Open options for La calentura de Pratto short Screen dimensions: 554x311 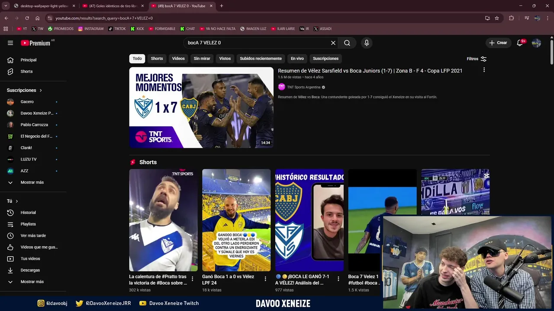pyautogui.click(x=193, y=279)
